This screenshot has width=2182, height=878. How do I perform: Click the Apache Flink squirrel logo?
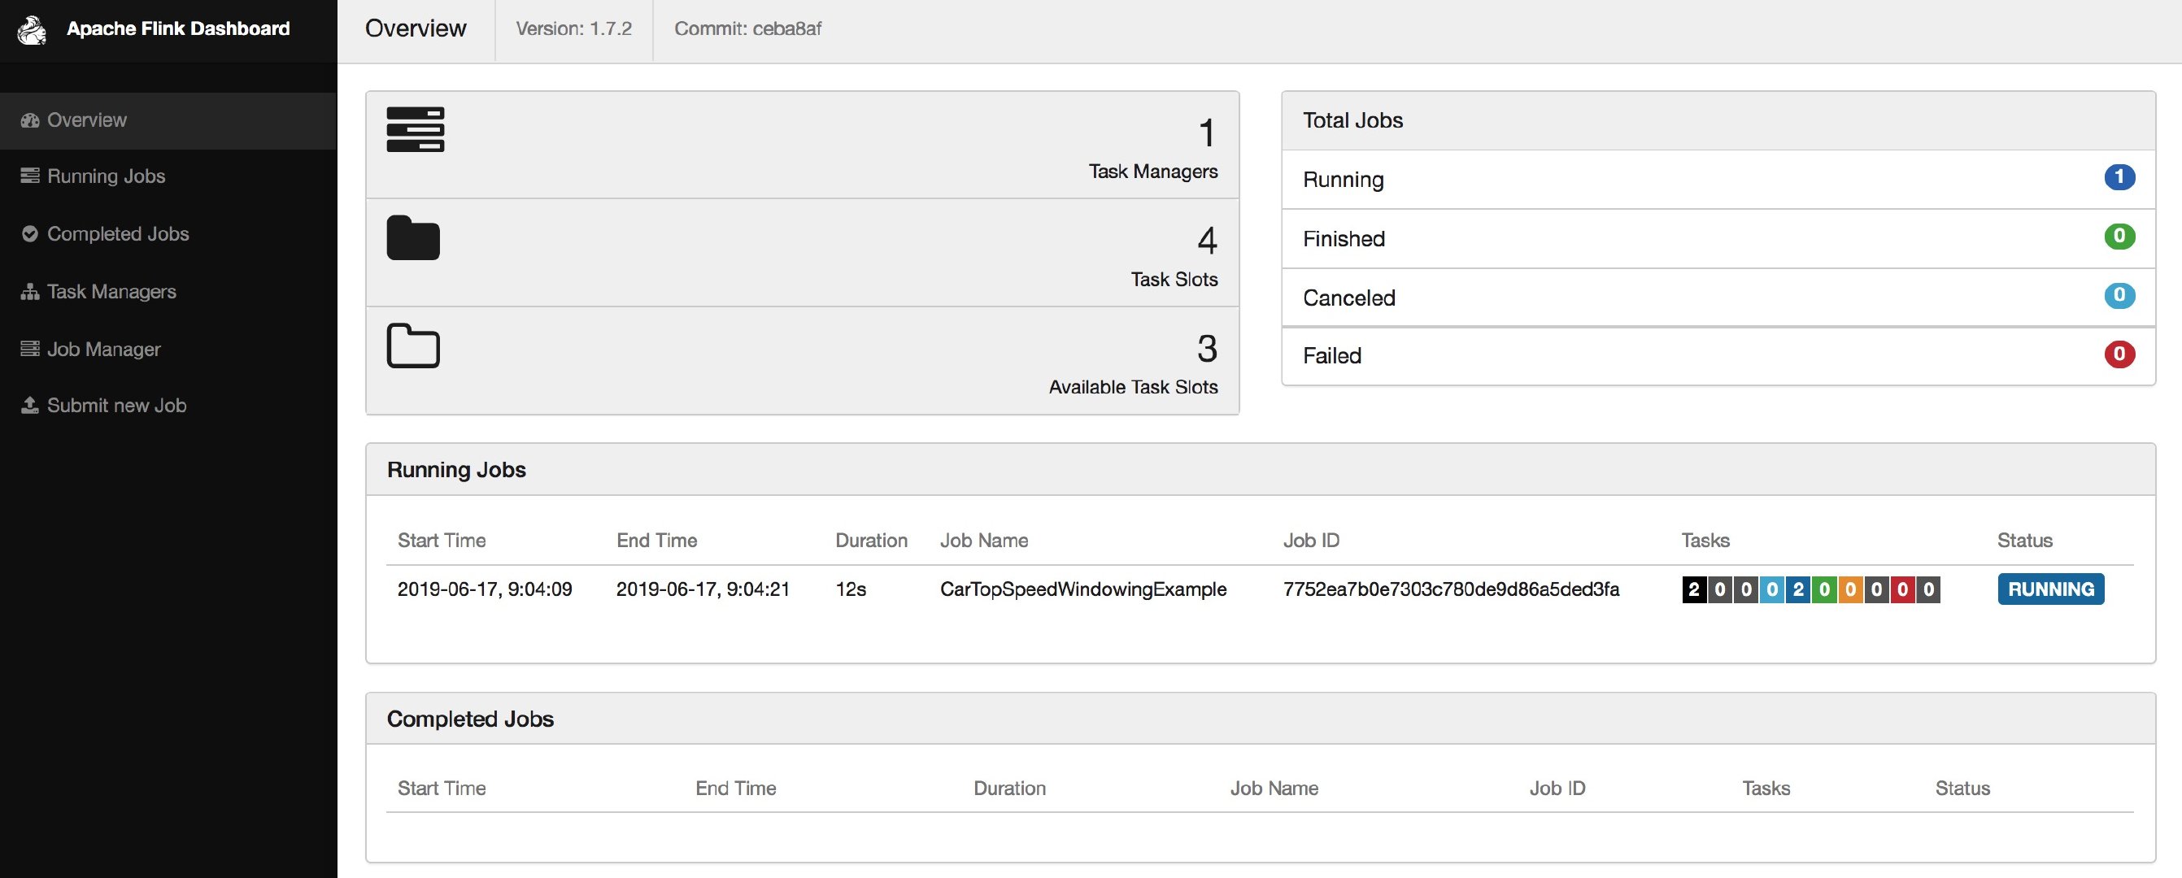coord(32,30)
